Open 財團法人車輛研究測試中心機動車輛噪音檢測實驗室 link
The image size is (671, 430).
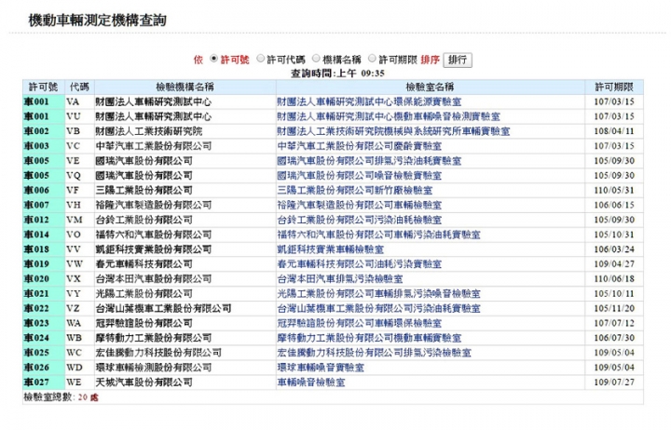(388, 116)
